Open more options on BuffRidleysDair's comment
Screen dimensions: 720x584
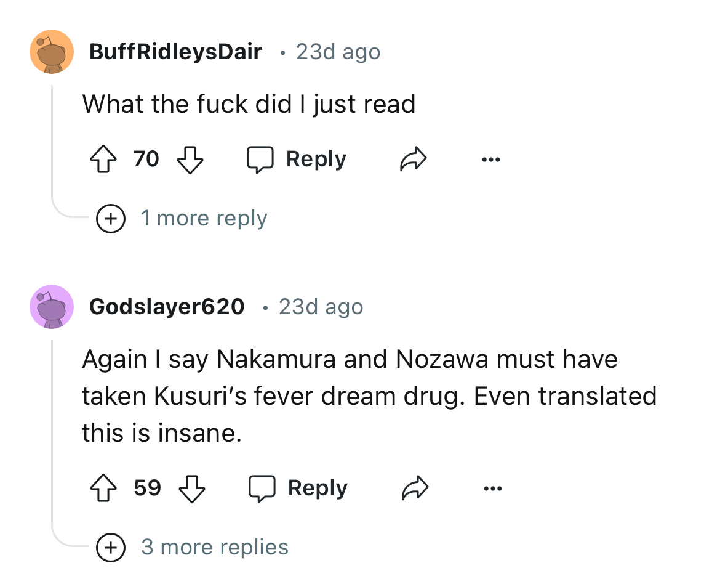[491, 160]
